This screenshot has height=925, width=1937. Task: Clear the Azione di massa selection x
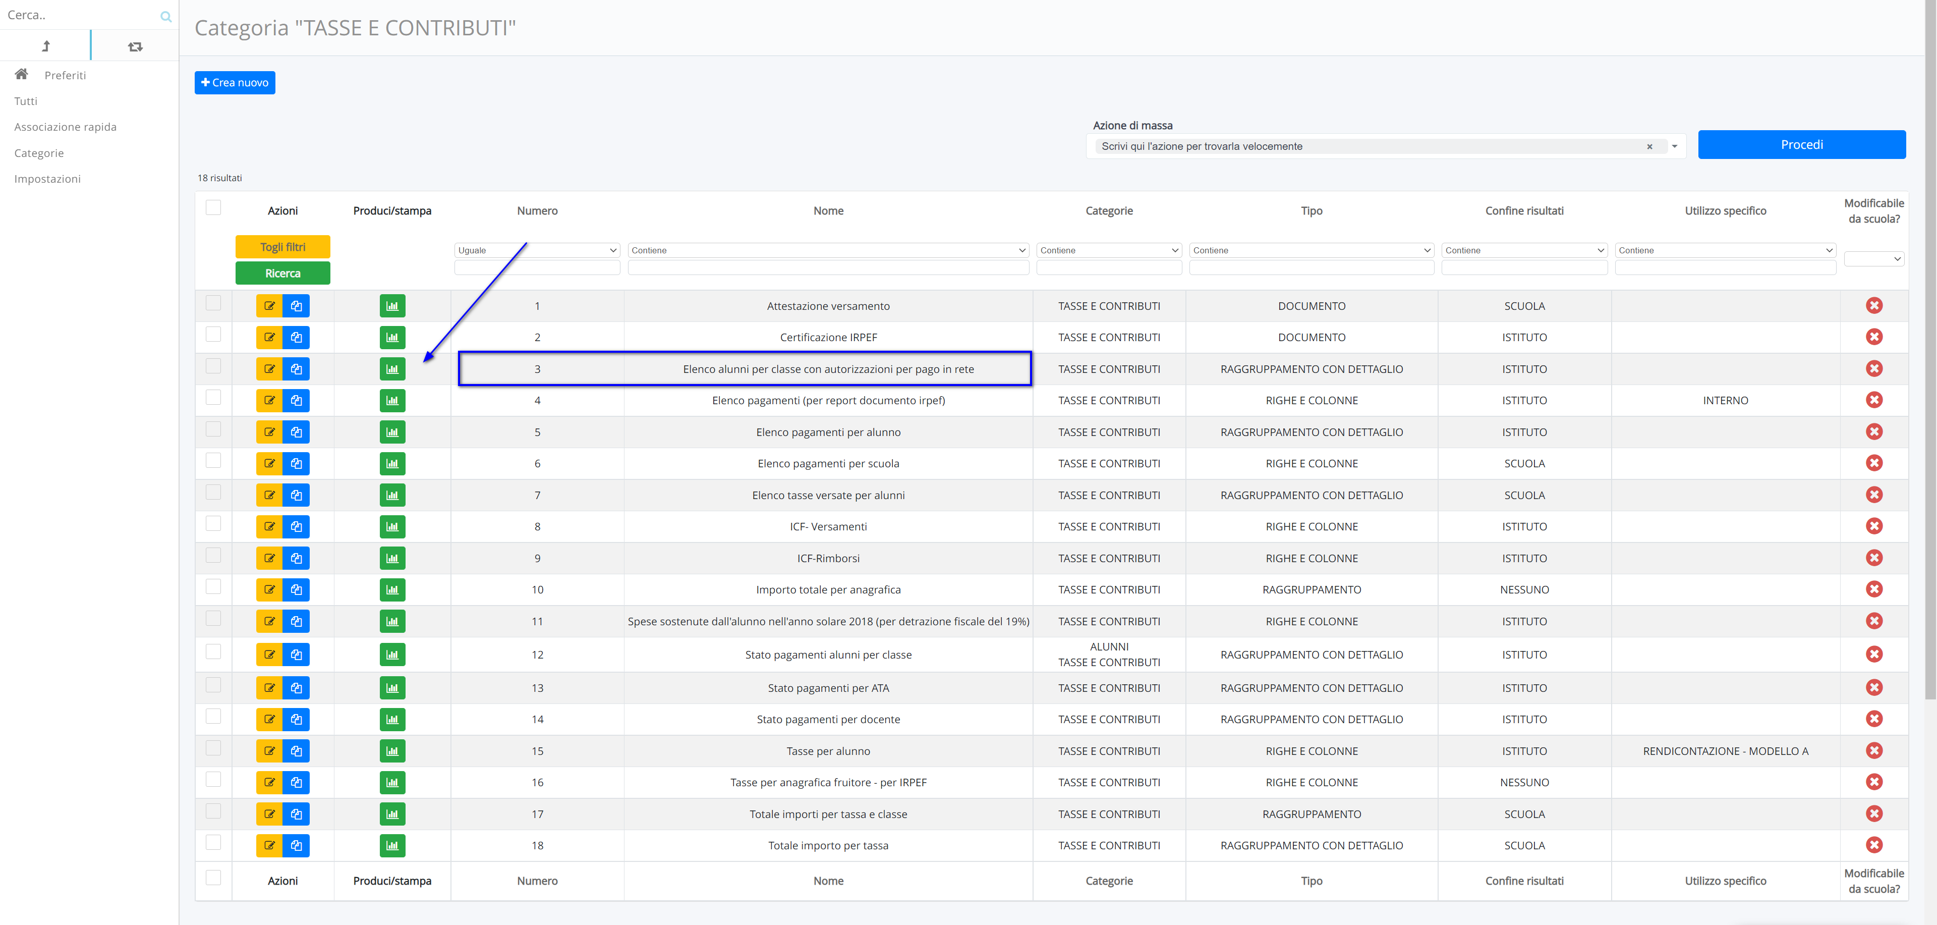click(1650, 147)
